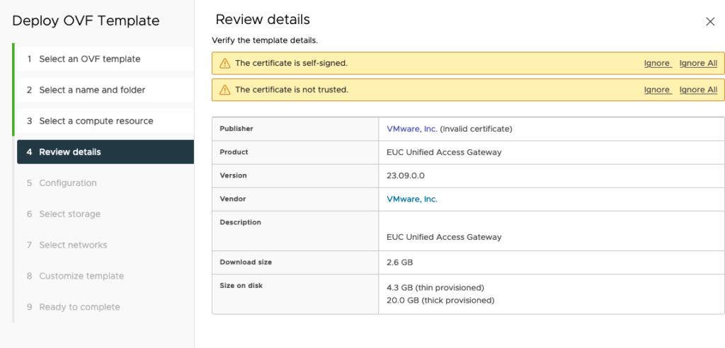Select step 7 Select networks
The image size is (725, 348).
pyautogui.click(x=73, y=245)
